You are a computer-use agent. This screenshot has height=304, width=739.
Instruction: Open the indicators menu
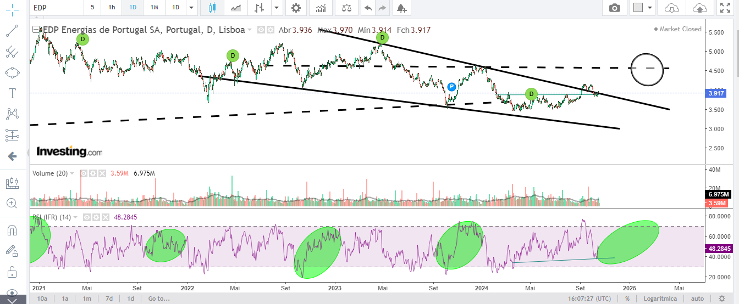[321, 8]
